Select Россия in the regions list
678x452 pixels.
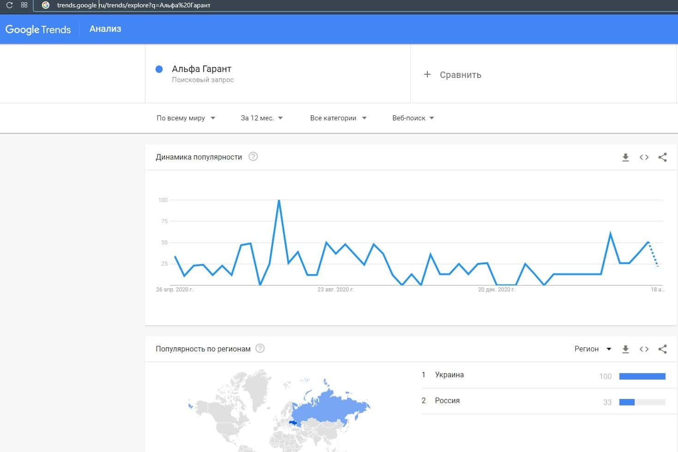coord(447,400)
